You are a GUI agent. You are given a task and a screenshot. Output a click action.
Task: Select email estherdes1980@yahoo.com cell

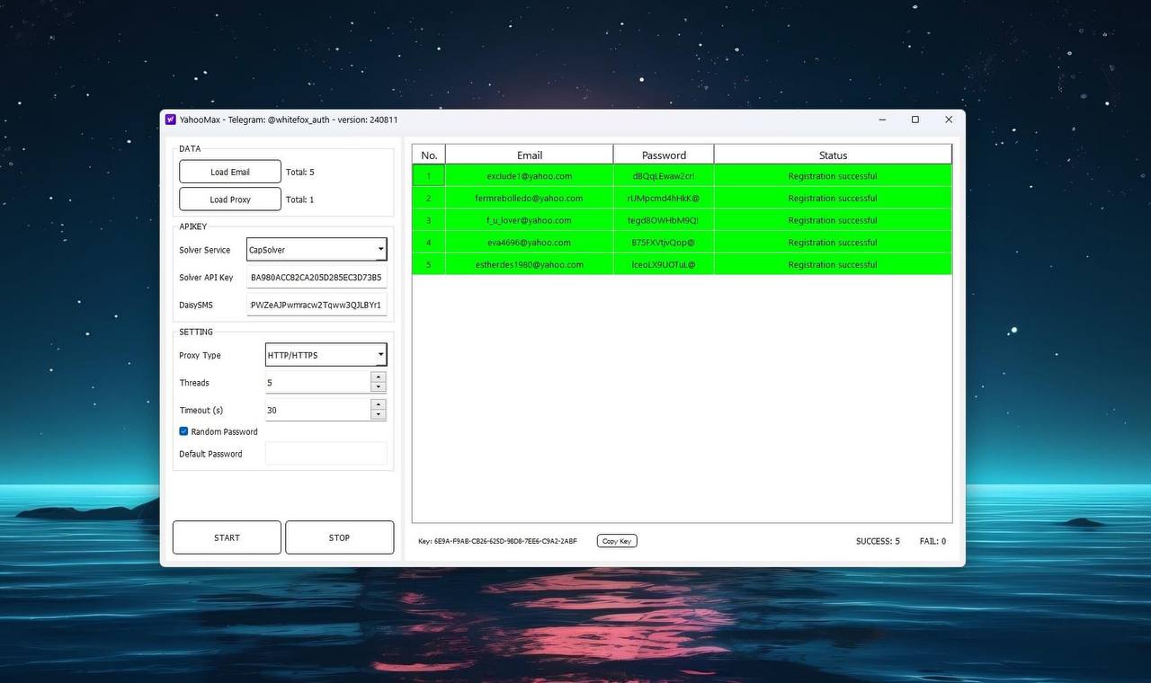[530, 264]
